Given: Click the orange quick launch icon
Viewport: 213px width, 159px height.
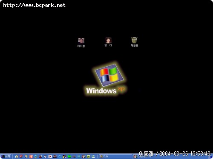Looking at the screenshot, I should tap(31, 156).
